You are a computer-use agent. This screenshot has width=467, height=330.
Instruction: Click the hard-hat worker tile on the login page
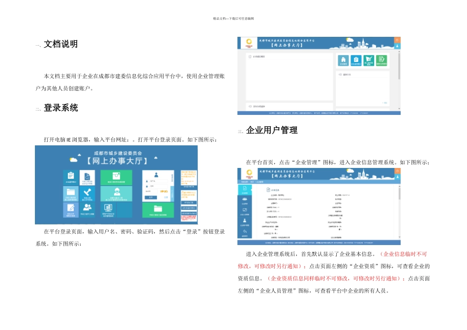(x=116, y=193)
